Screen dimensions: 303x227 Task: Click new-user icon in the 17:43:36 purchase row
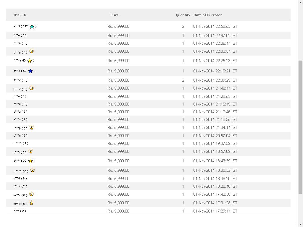click(x=31, y=194)
